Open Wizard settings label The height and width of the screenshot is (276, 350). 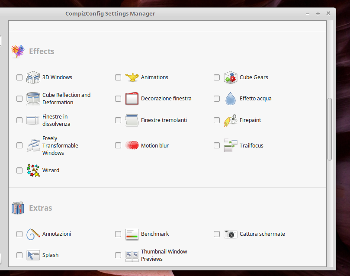click(51, 170)
